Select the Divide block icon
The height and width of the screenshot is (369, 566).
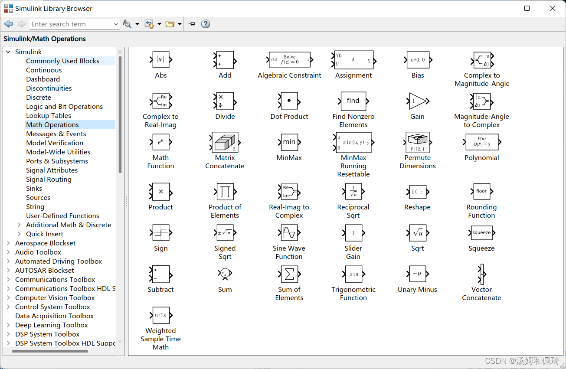225,101
